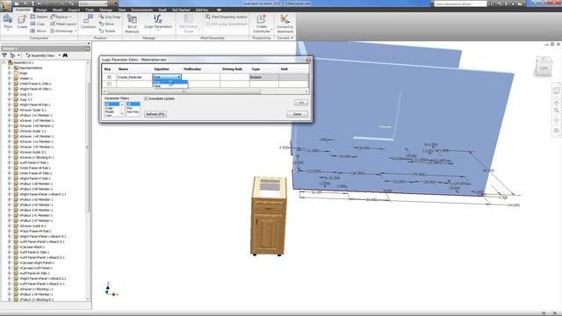Open the Inspect ribbon tab

[74, 10]
